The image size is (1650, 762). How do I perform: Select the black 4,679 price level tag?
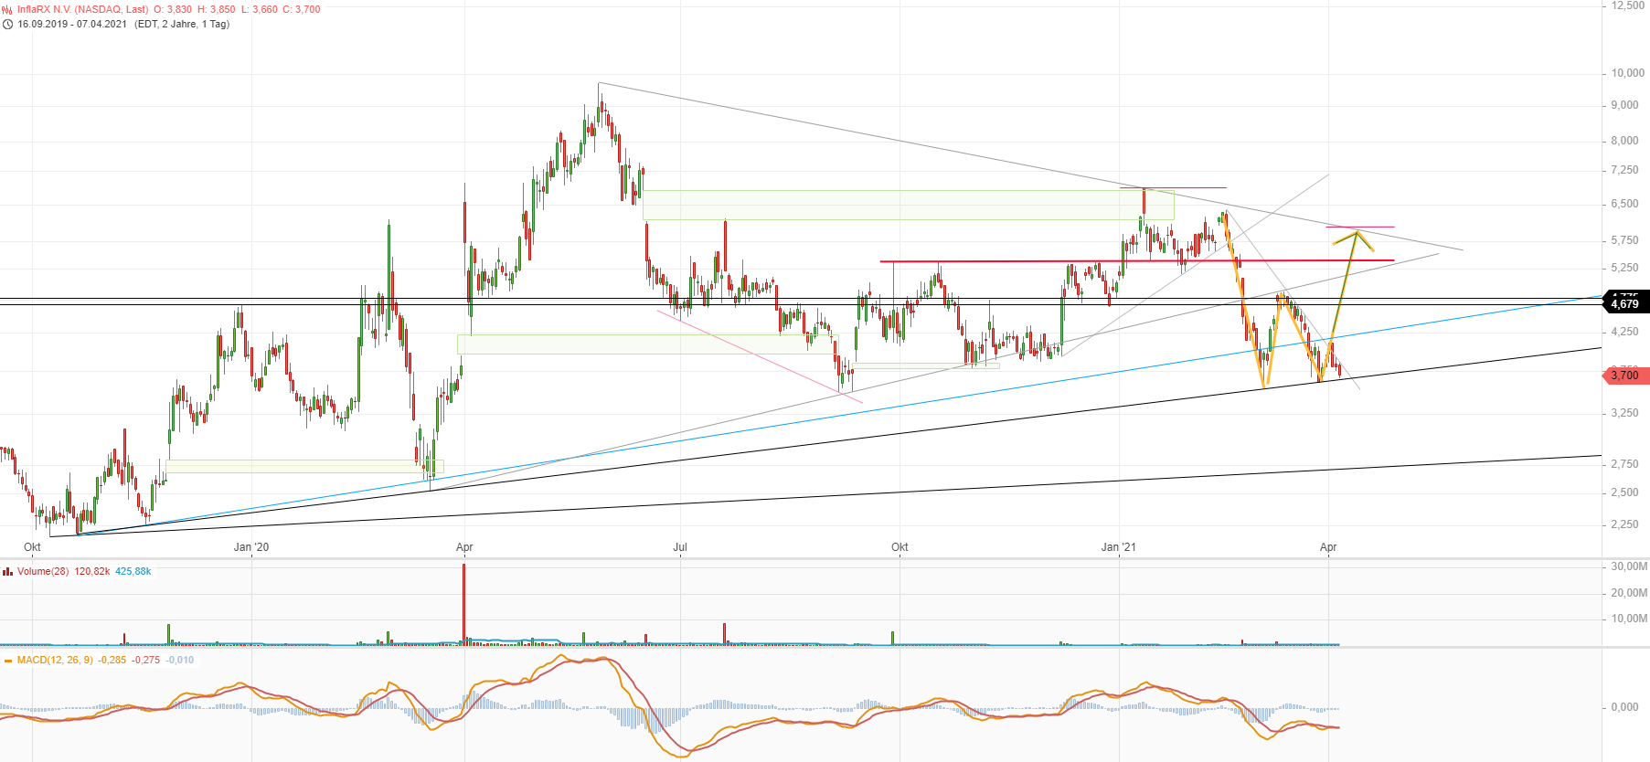1625,303
